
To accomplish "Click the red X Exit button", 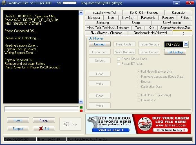I will coord(44,128).
